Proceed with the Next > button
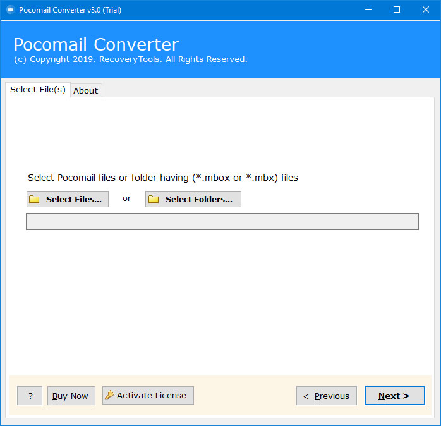441x426 pixels. [x=395, y=396]
